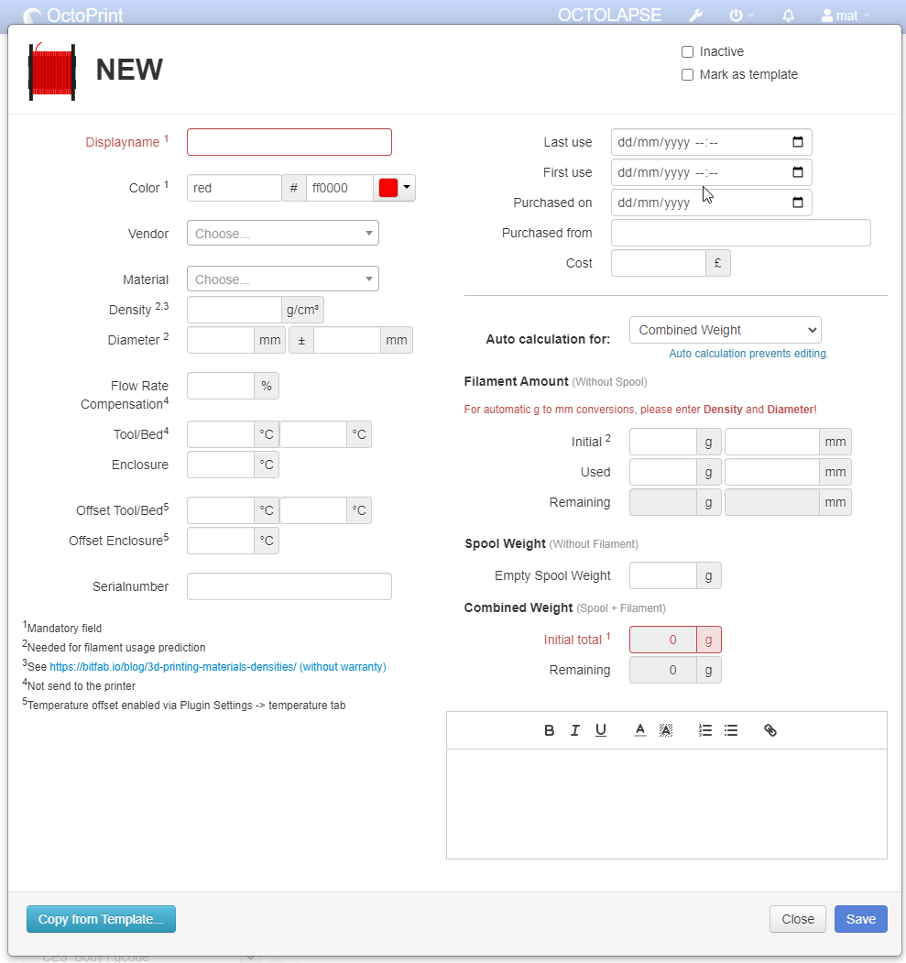Click into the notes text area
This screenshot has height=963, width=906.
tap(667, 804)
